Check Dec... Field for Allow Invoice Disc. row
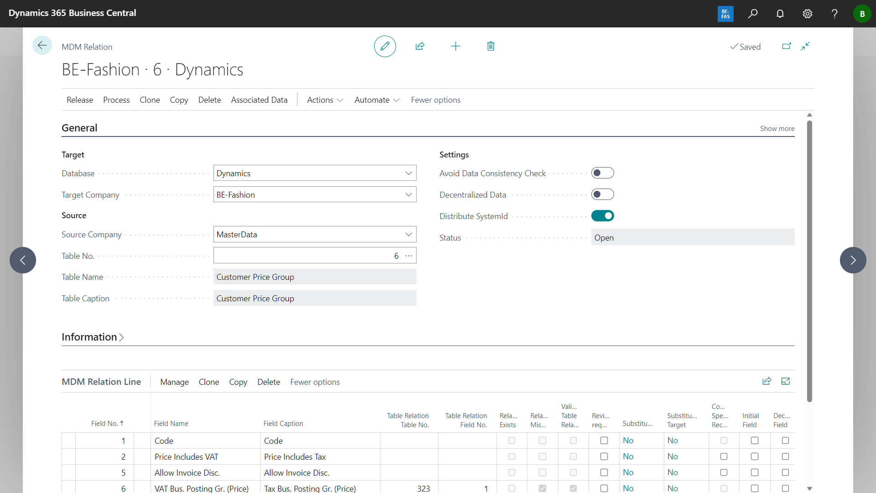This screenshot has height=493, width=876. [x=785, y=472]
